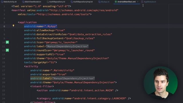
Task: Click android:supportsRtl="true" attribute
Action: point(44,54)
